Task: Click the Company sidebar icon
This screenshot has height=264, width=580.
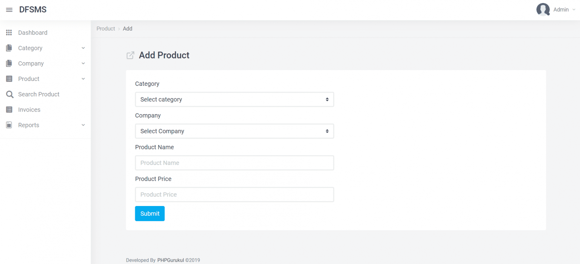Action: click(x=9, y=63)
